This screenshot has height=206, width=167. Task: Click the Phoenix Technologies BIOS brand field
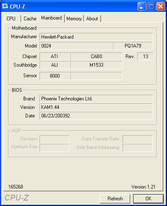96,99
